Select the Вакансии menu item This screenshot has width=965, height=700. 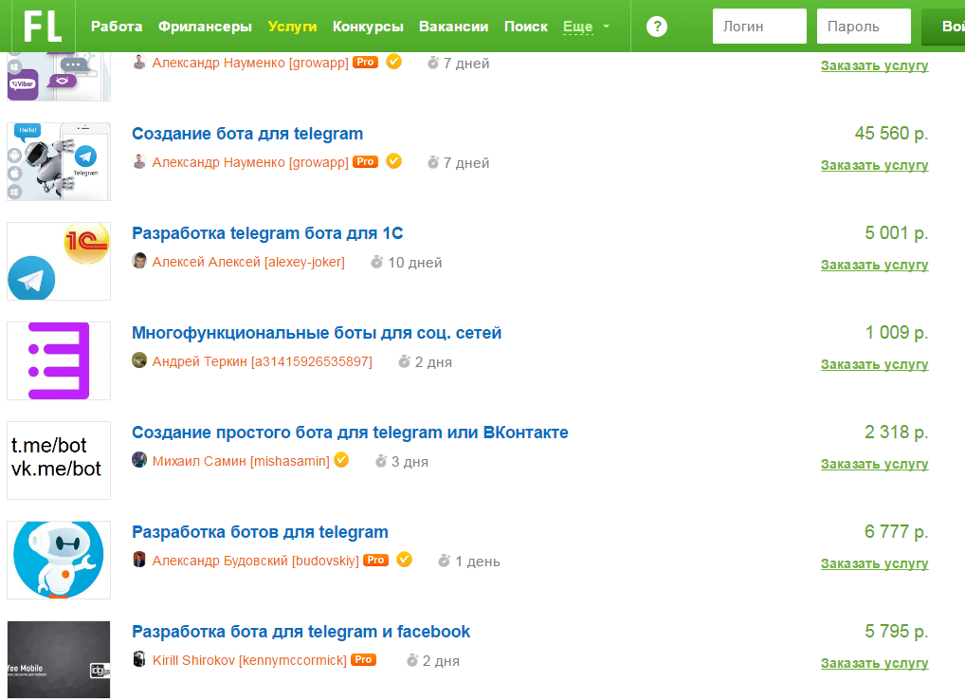(453, 27)
